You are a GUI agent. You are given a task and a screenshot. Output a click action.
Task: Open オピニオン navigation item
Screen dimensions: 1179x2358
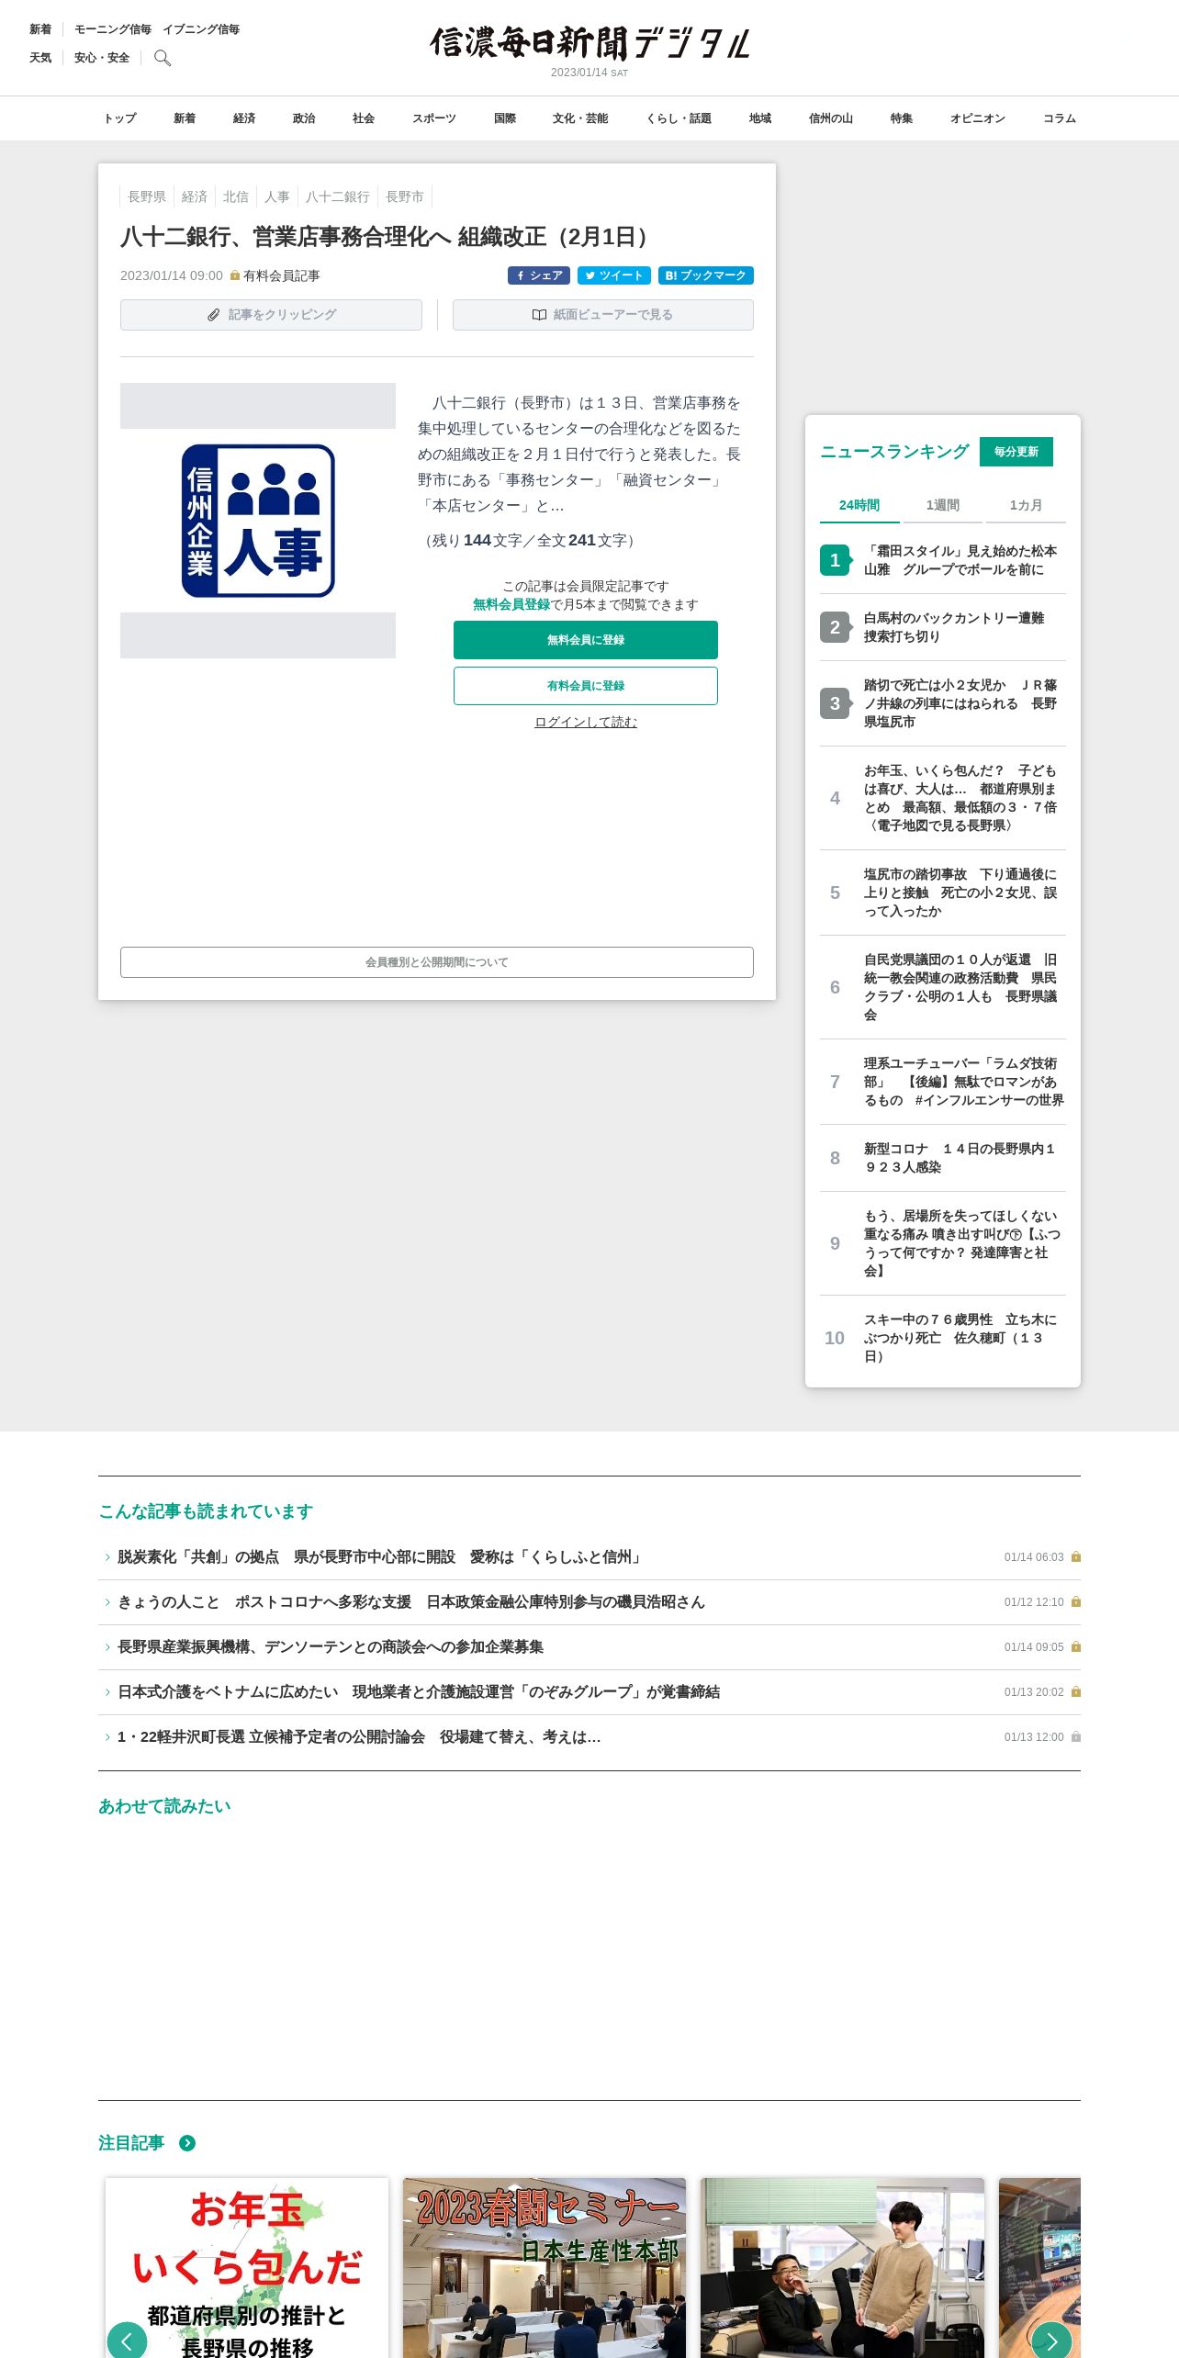[978, 118]
